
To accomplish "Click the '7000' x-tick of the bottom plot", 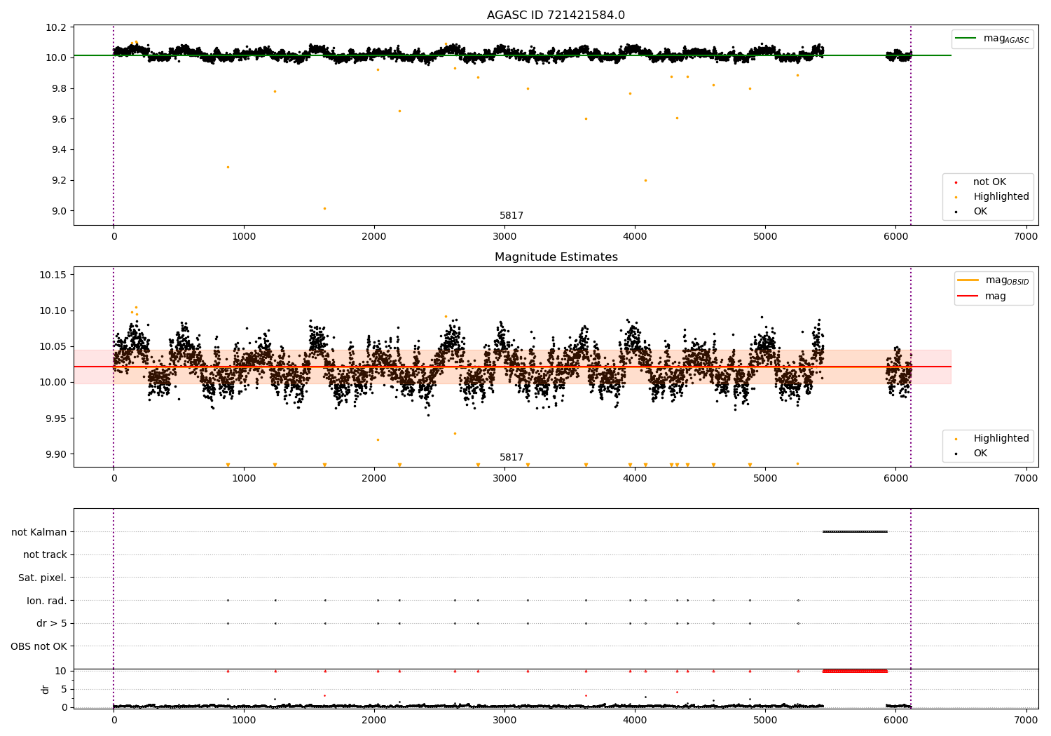I will coord(1026,720).
